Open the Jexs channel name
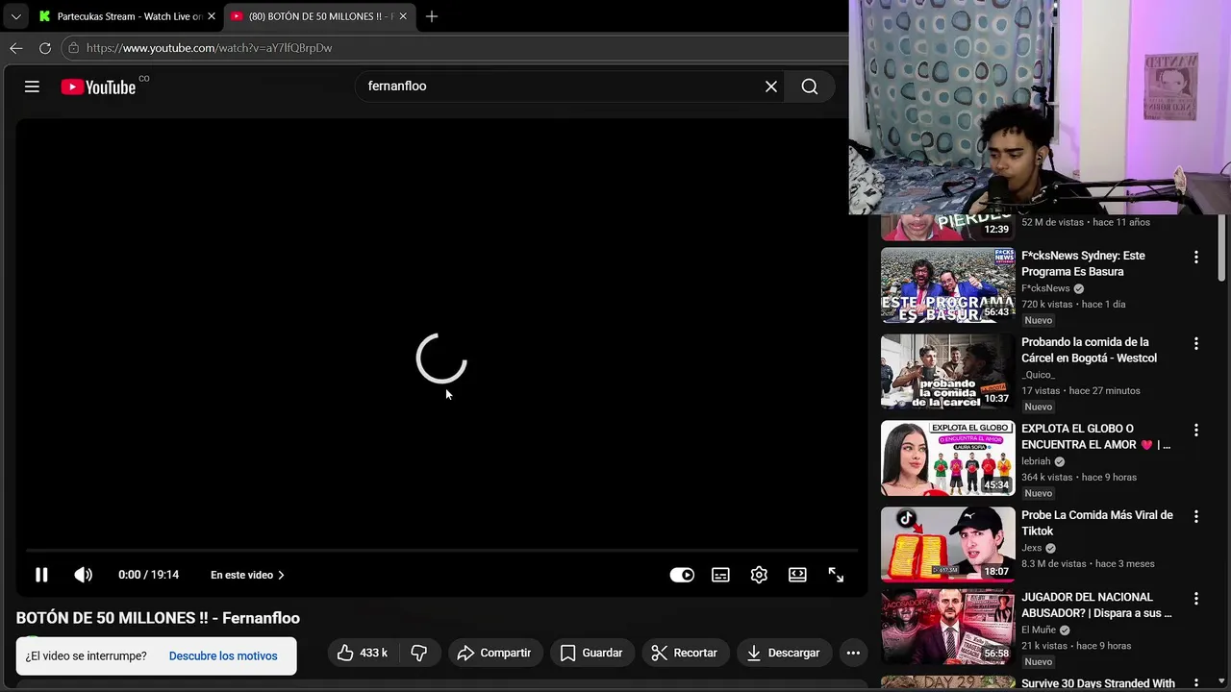The width and height of the screenshot is (1231, 692). 1032,548
